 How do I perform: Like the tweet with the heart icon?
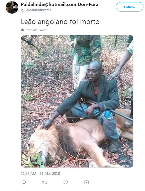pos(66,182)
